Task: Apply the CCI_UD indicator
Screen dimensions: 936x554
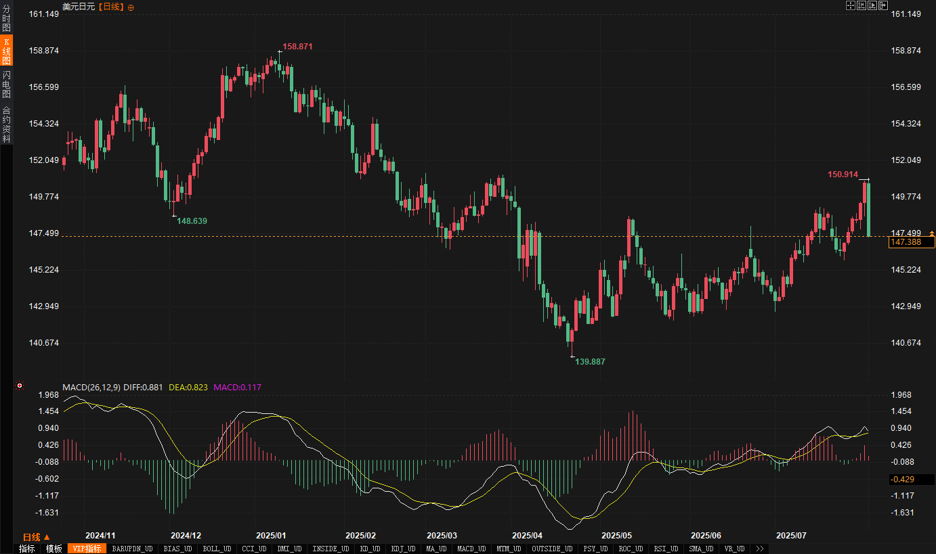Action: (254, 549)
